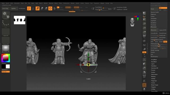Screen dimensions: 170x95
Task: Adjust the Curves Strength slider
Action: (159, 46)
